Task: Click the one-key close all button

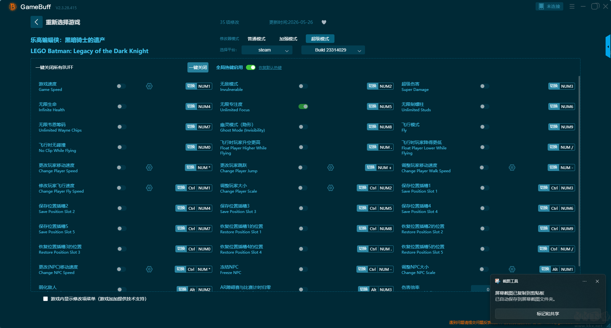Action: click(198, 67)
